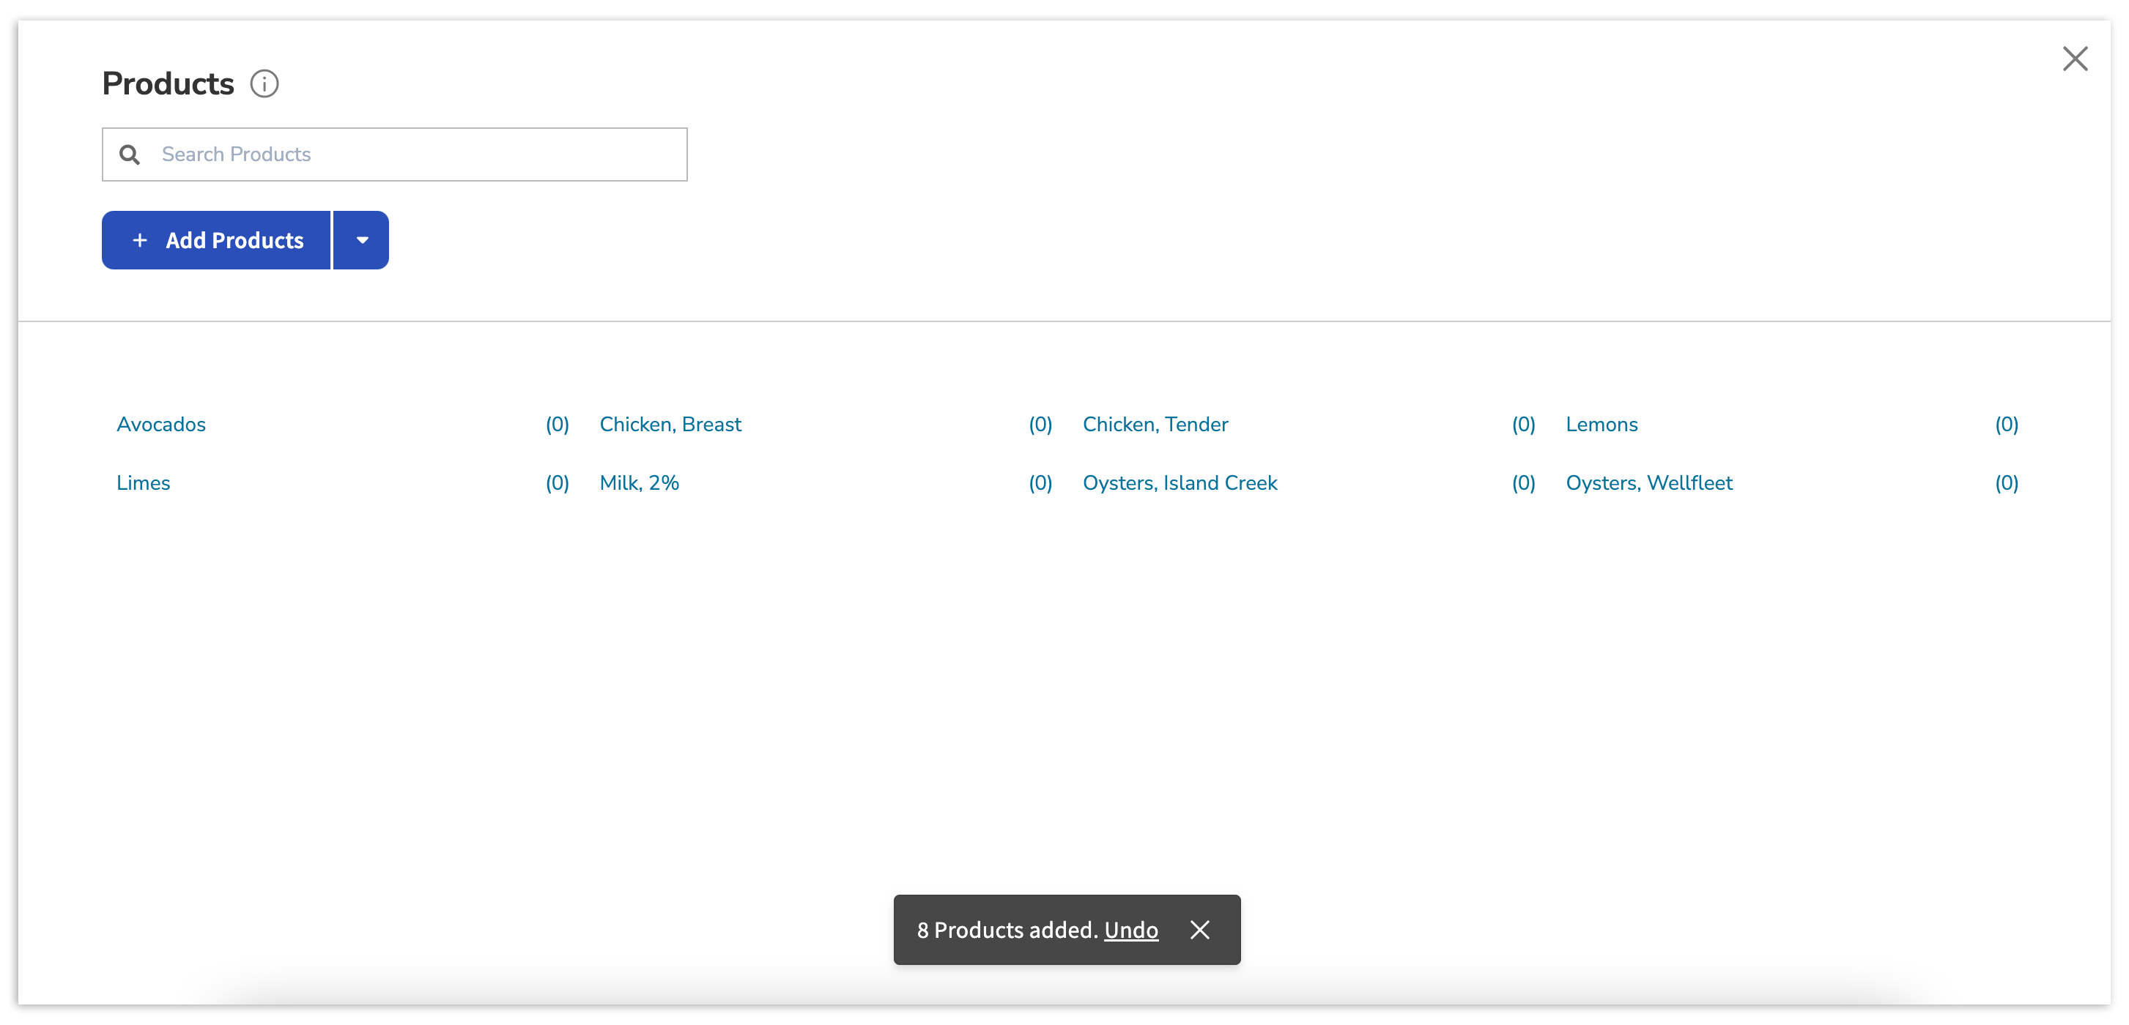Open Oysters, Island Creek

tap(1180, 483)
